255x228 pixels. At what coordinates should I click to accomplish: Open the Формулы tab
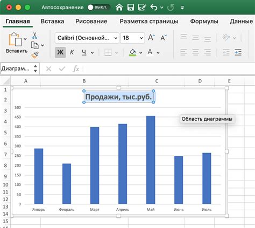[x=204, y=21]
